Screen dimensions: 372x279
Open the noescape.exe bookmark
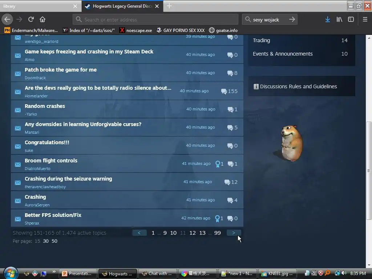(x=136, y=30)
